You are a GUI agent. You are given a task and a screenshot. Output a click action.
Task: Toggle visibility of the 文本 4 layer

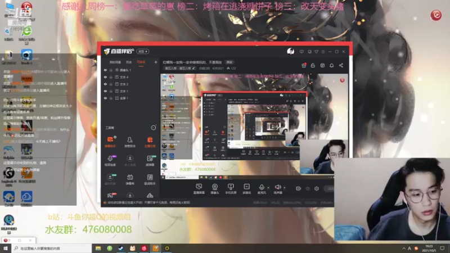(105, 77)
